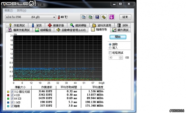Open the 磁碟監控 disk monitor tab

pyautogui.click(x=43, y=30)
